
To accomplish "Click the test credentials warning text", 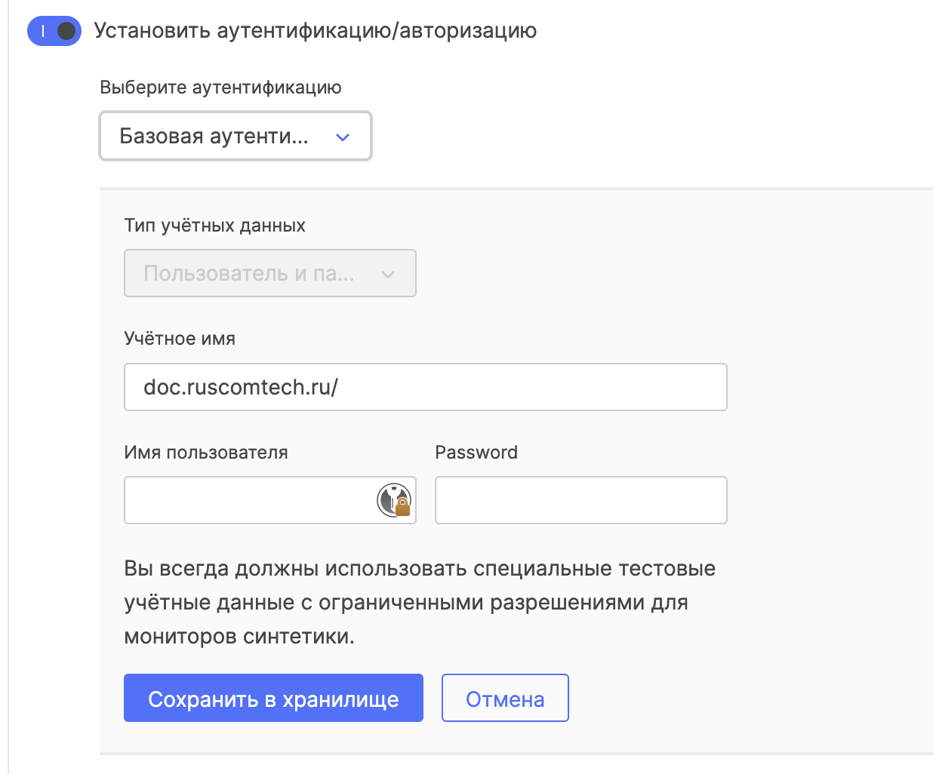I will click(420, 602).
